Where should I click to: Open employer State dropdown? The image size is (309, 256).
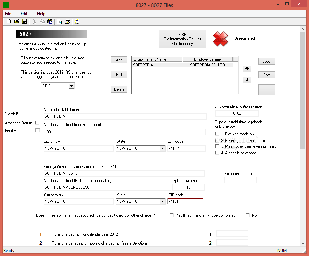pyautogui.click(x=162, y=201)
